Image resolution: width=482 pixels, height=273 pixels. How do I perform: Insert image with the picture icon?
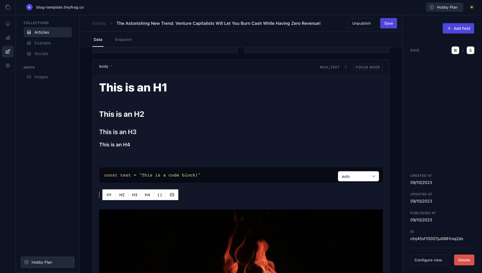(172, 195)
